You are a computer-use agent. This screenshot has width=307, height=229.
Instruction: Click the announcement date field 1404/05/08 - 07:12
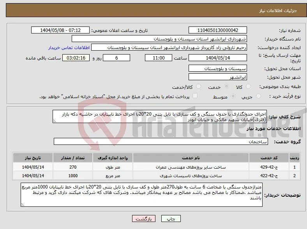click(x=60, y=30)
